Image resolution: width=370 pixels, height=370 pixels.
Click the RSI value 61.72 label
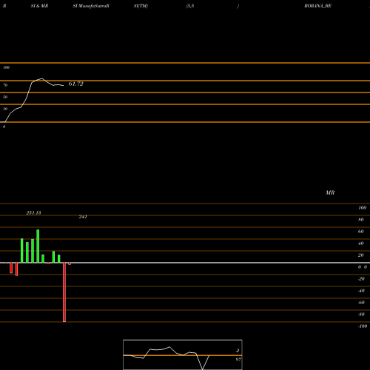click(75, 84)
